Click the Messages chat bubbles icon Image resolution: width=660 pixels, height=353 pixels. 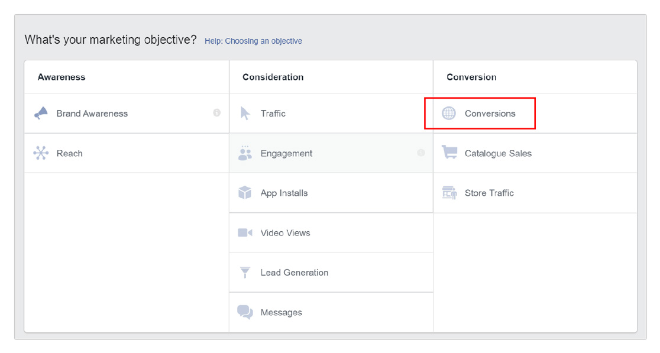coord(245,312)
